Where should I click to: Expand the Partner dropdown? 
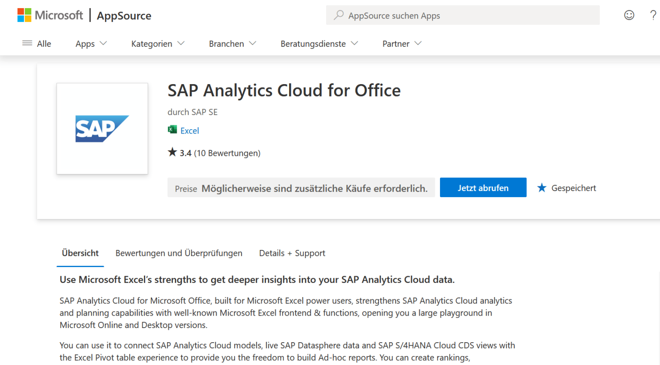coord(400,43)
